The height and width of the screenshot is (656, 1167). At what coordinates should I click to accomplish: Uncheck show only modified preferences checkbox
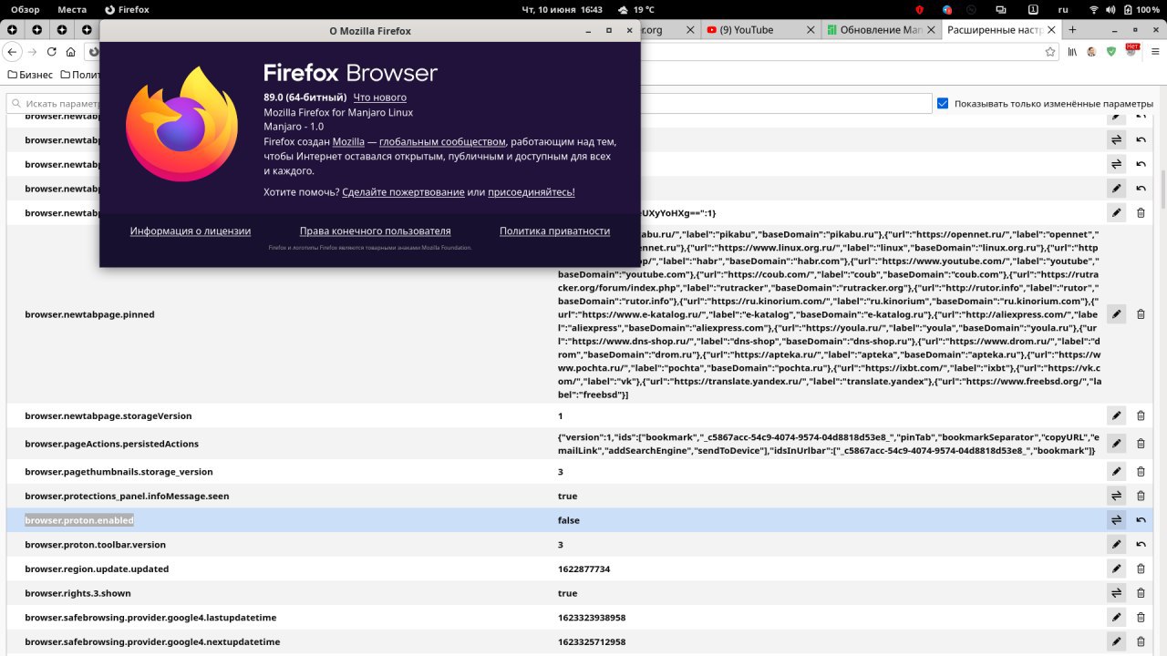click(x=943, y=103)
